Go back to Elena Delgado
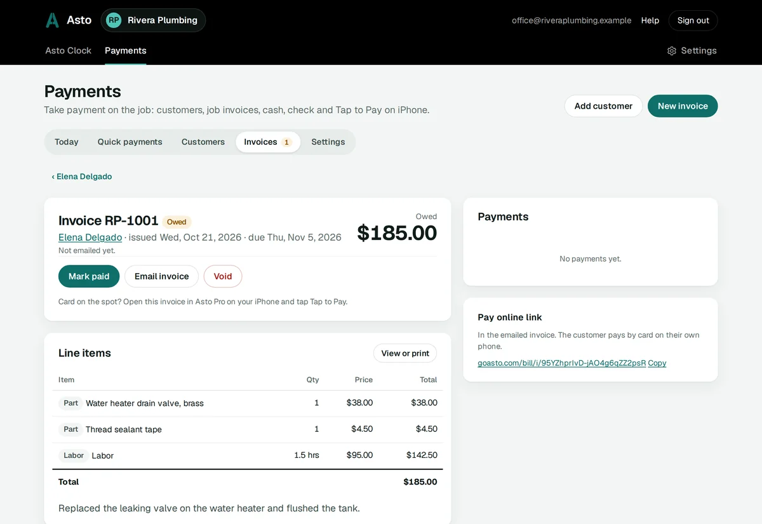Image resolution: width=762 pixels, height=524 pixels. tap(82, 177)
